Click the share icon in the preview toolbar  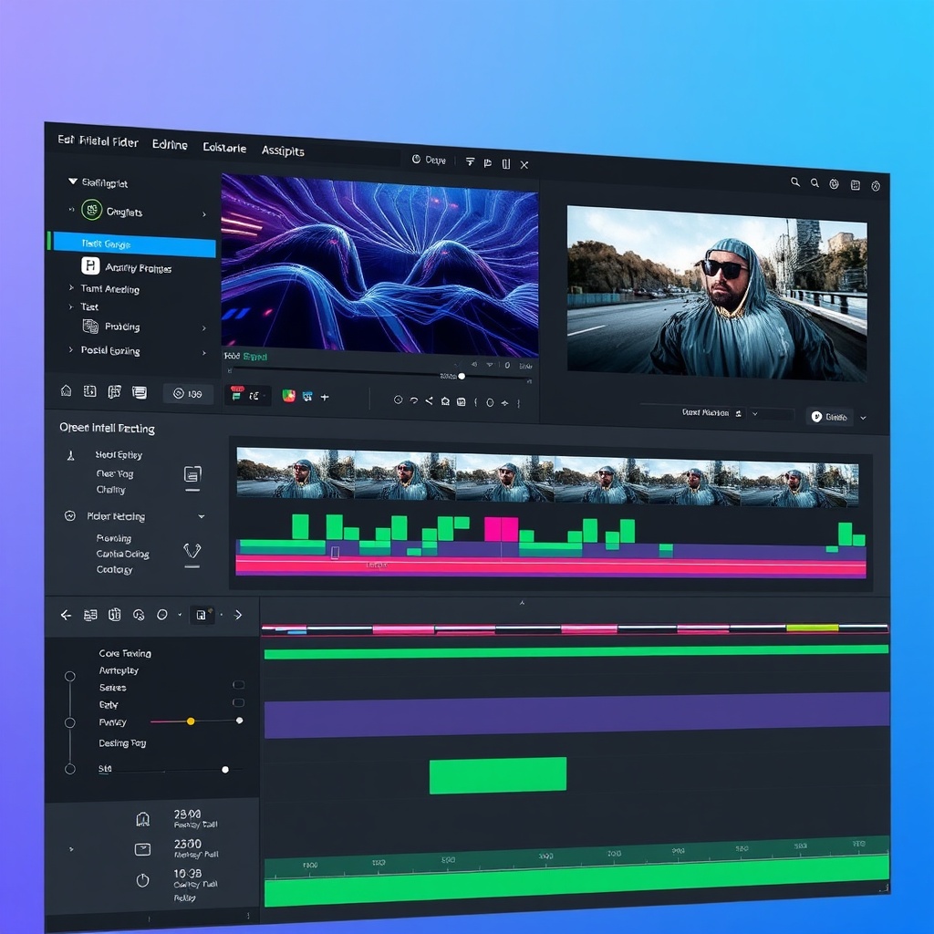(x=429, y=401)
